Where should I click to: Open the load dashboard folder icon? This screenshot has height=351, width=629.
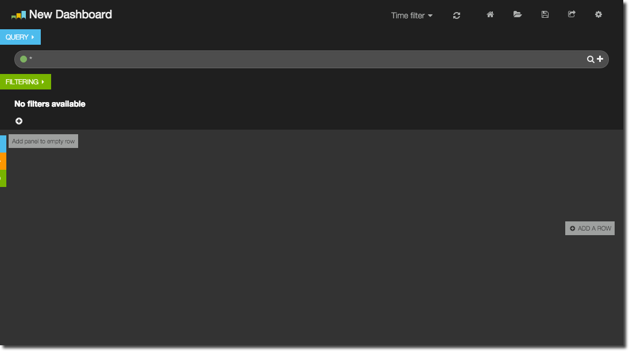click(518, 15)
